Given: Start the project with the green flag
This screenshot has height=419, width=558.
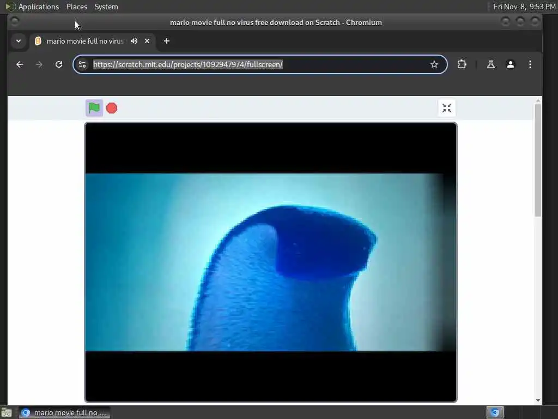Looking at the screenshot, I should (x=94, y=108).
